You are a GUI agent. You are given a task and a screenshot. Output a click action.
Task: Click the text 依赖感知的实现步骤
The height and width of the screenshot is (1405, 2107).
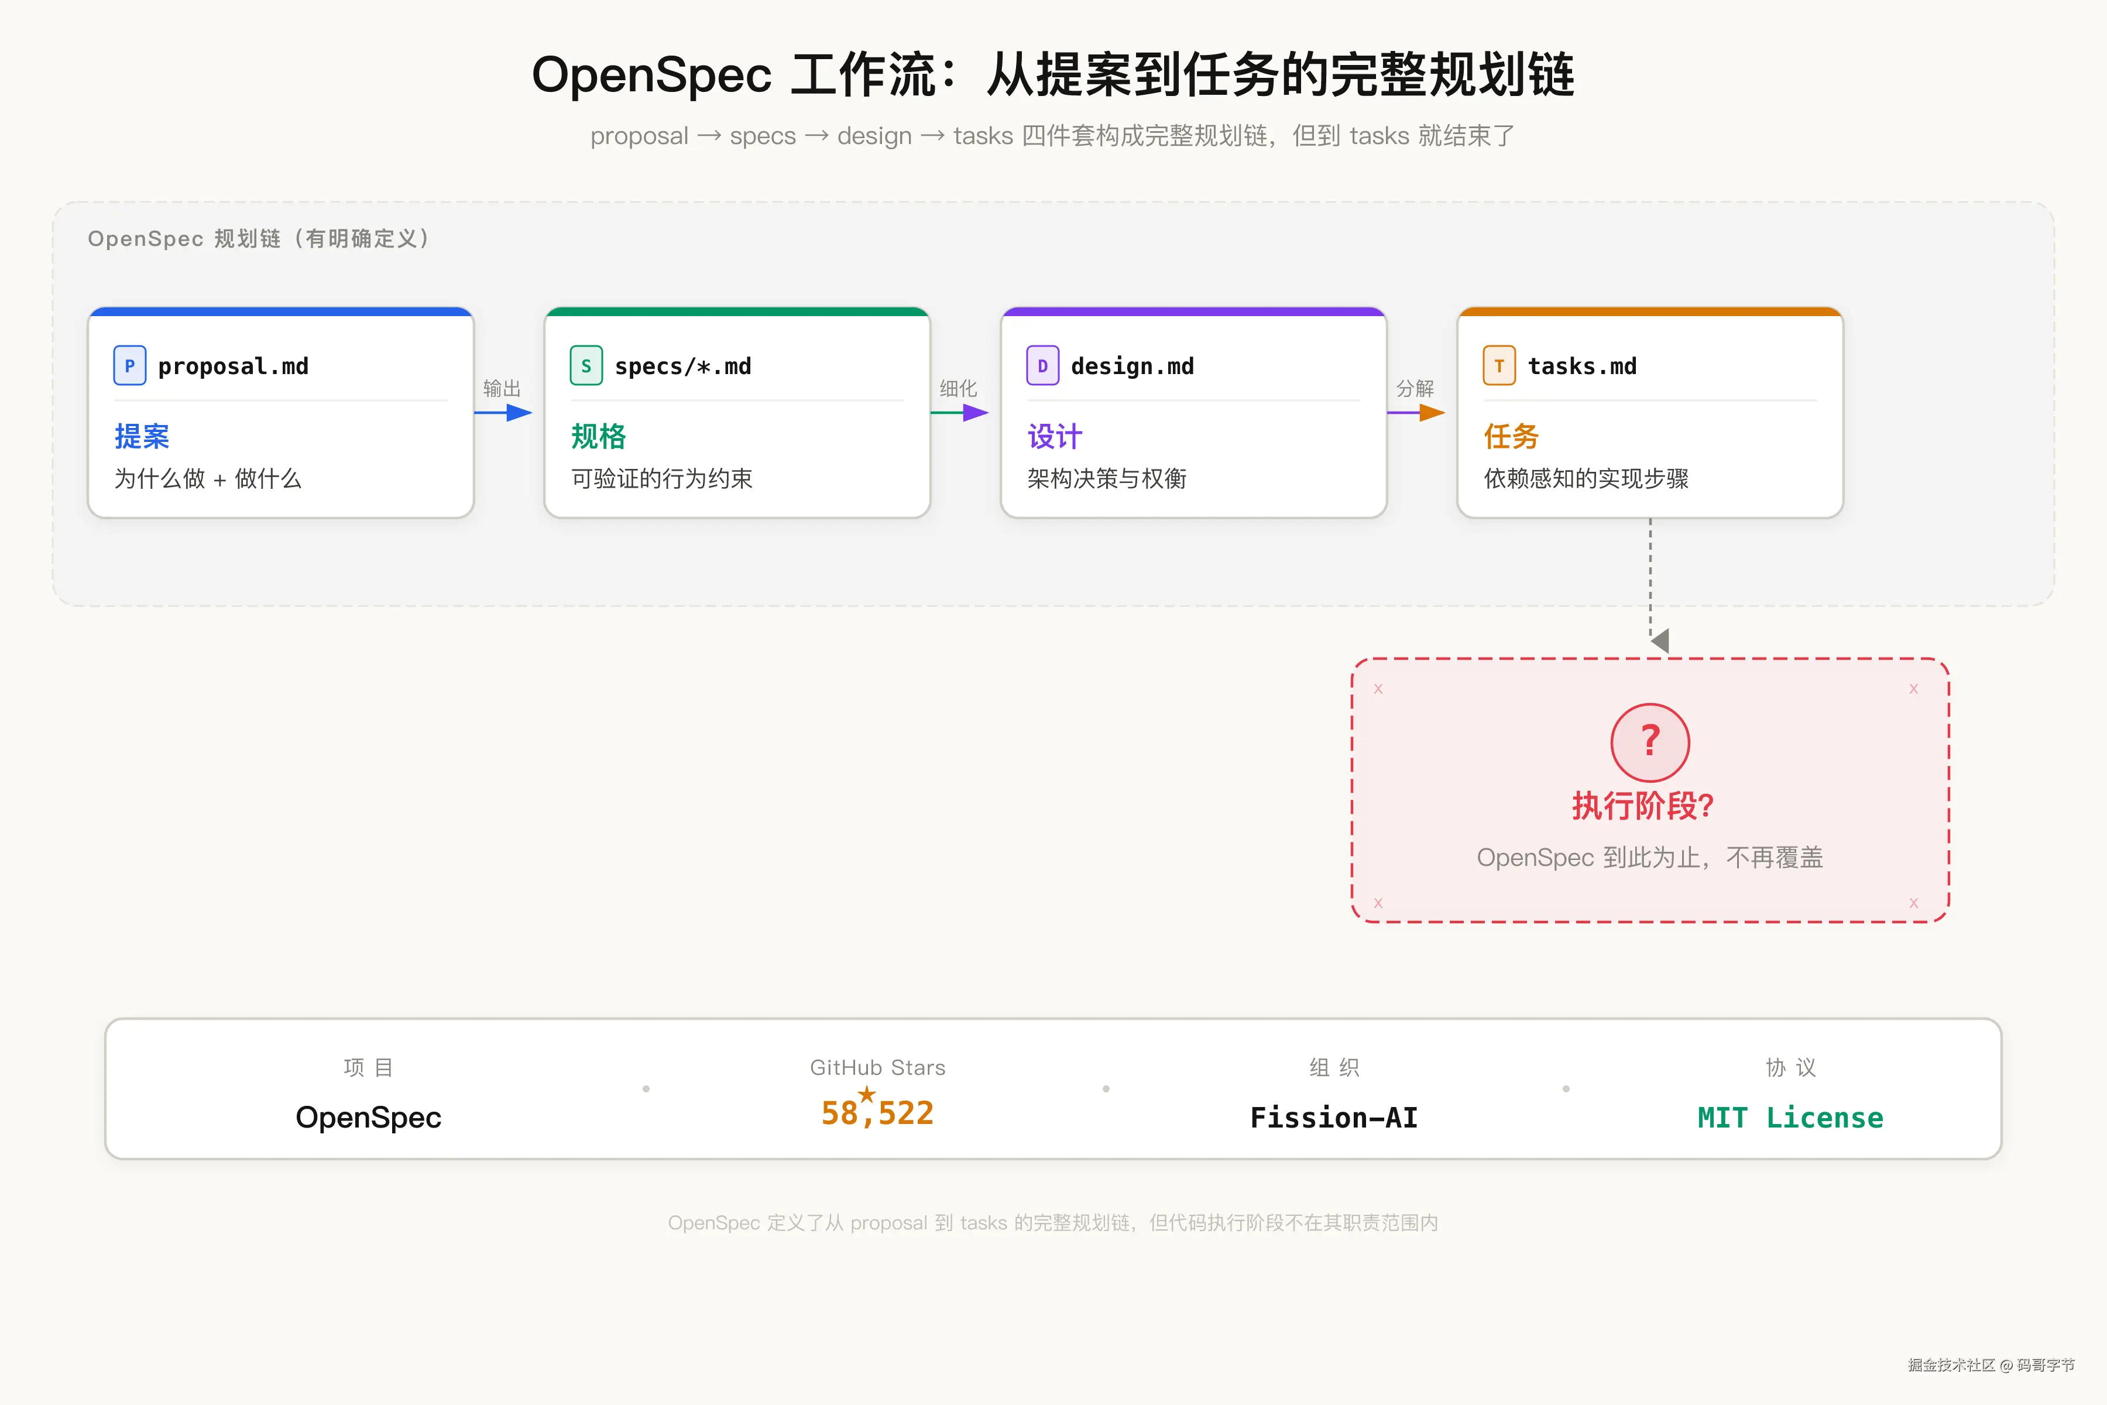(x=1586, y=478)
